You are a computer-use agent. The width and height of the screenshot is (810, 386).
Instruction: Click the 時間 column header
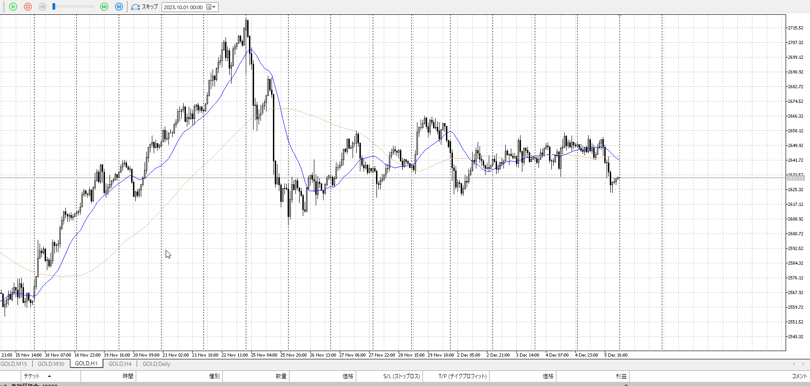pyautogui.click(x=127, y=376)
